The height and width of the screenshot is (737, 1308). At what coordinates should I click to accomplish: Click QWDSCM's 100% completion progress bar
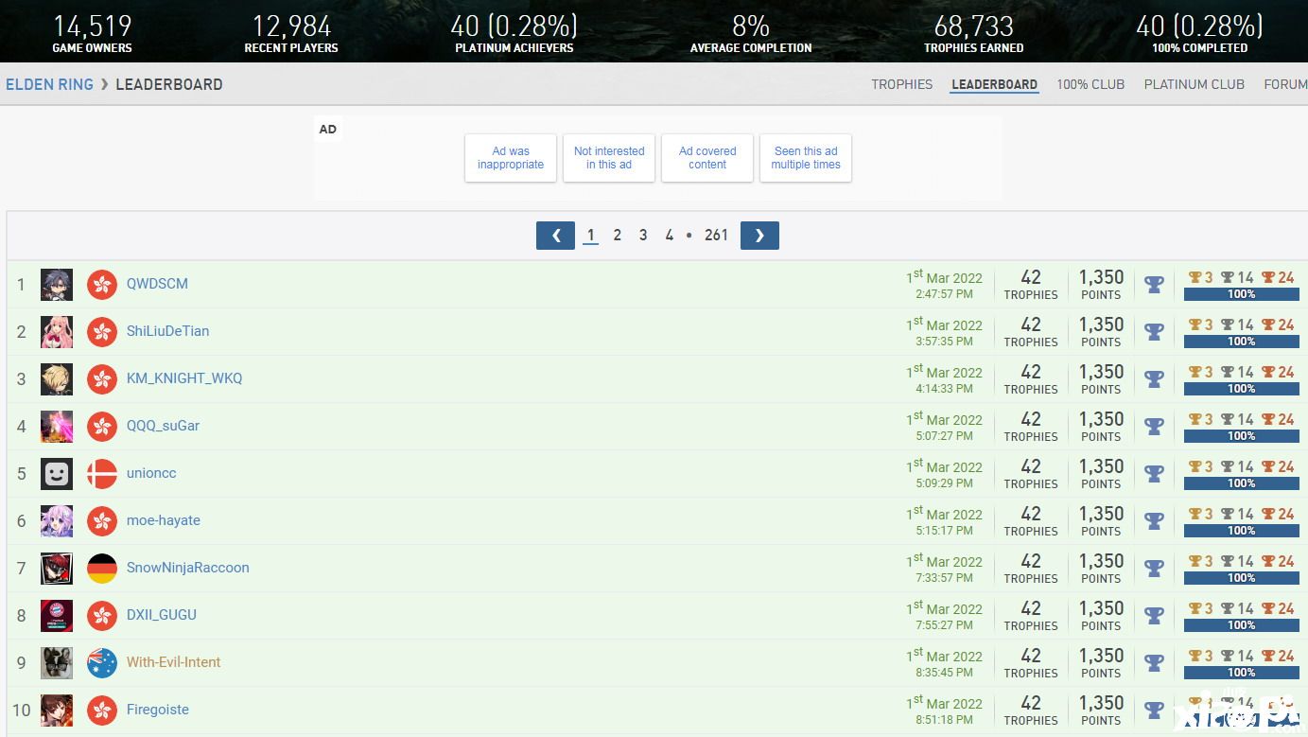click(x=1242, y=294)
